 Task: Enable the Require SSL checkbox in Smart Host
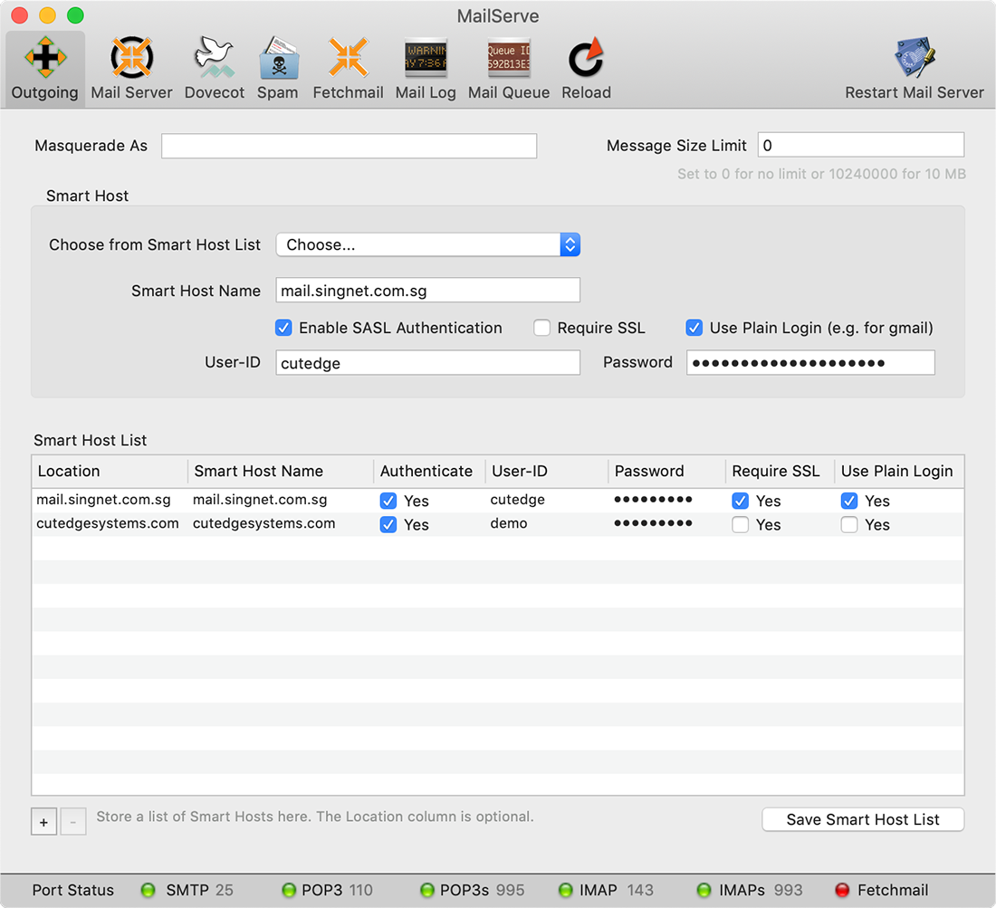pos(542,328)
